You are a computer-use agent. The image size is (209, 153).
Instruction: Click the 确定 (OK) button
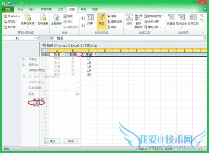pyautogui.click(x=53, y=141)
